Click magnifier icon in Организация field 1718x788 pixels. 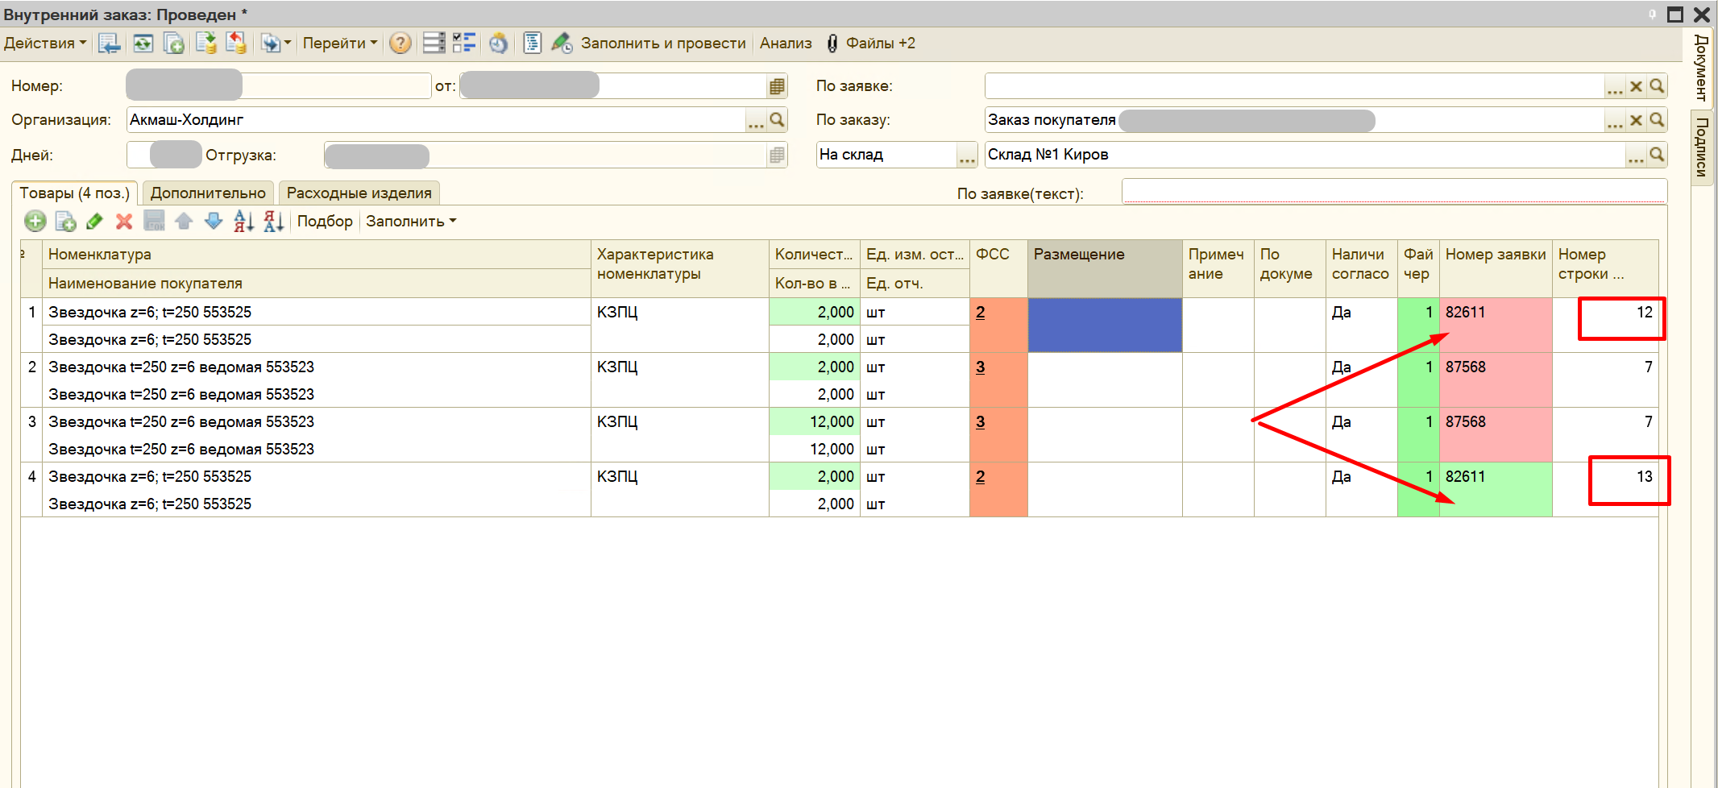click(777, 120)
